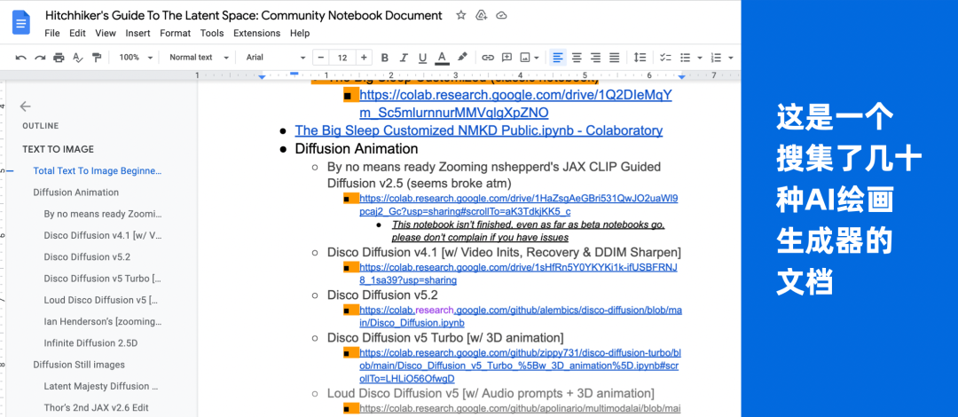Insert a checklist

pos(666,58)
